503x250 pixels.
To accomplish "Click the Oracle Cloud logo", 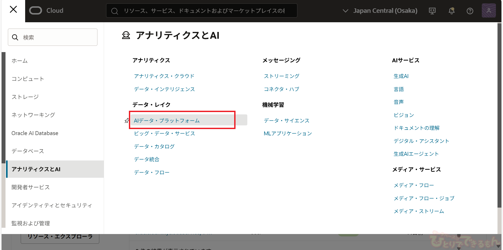I will (x=46, y=10).
